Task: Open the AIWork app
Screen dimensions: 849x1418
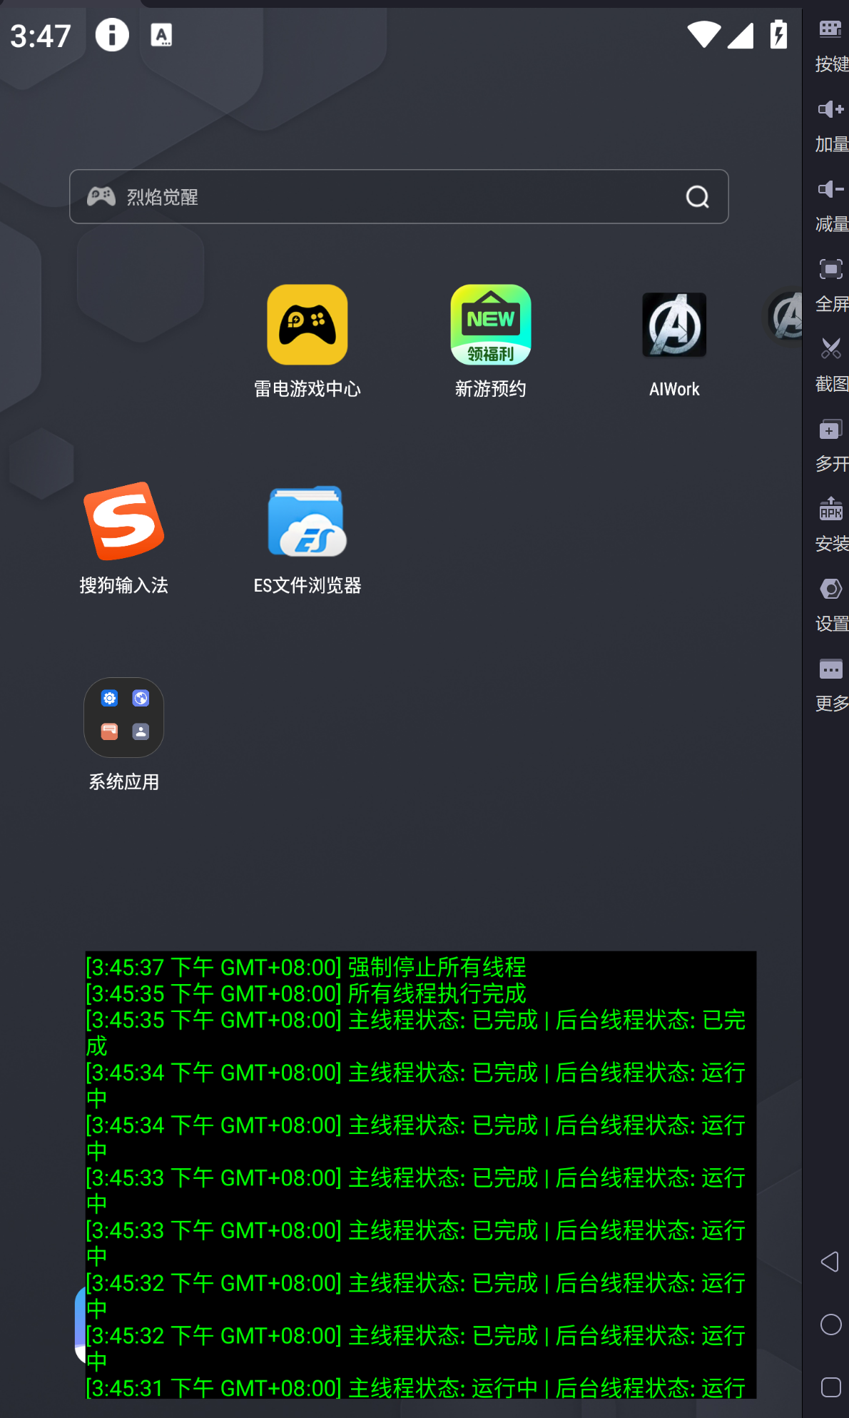Action: click(x=673, y=325)
